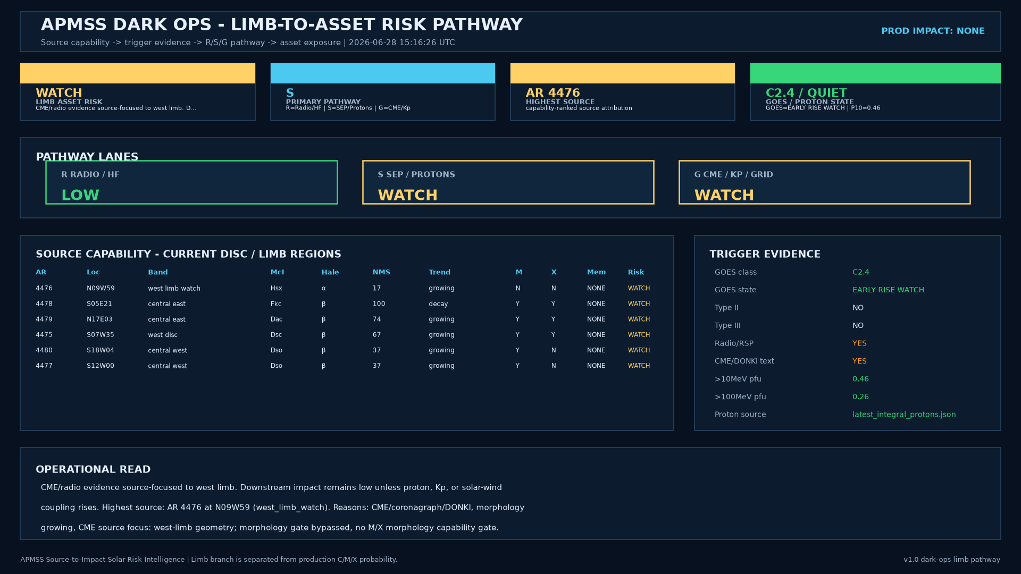1021x574 pixels.
Task: Click the WATCH risk cell for AR 4477
Action: (639, 366)
